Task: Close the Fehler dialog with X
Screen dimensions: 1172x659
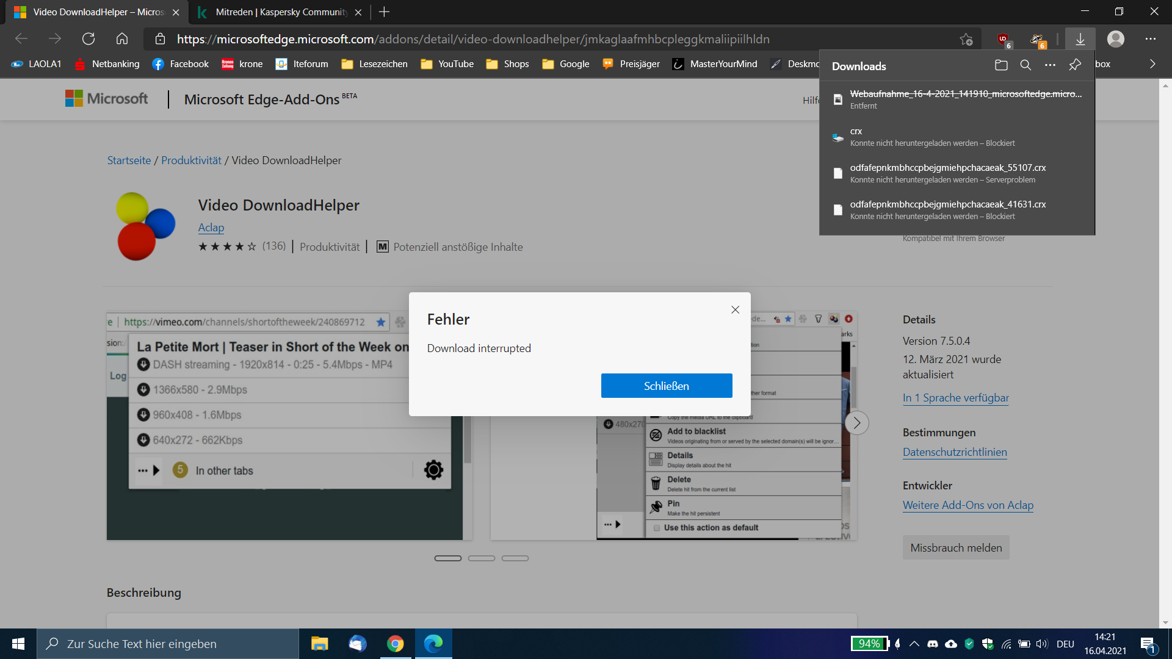Action: pyautogui.click(x=735, y=310)
